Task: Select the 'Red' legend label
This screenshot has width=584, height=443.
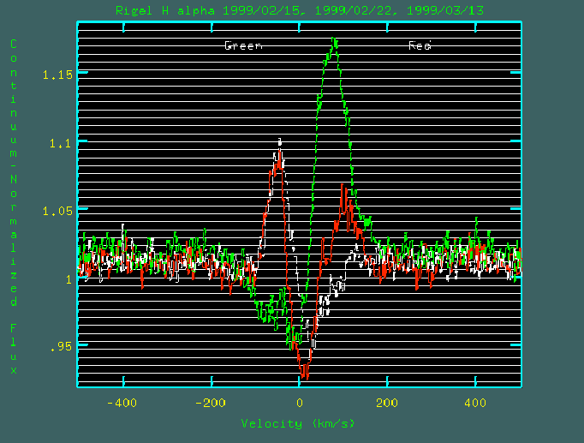Action: click(420, 46)
